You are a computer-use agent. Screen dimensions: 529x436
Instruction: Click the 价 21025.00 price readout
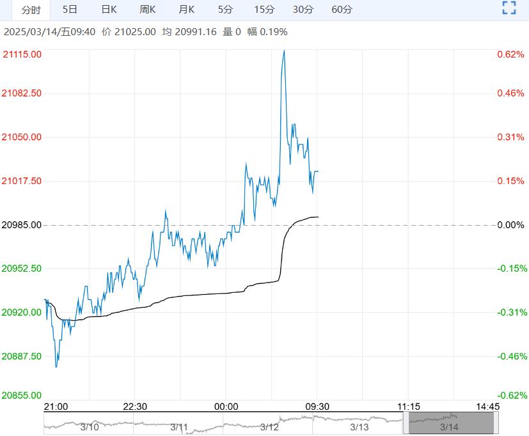(129, 32)
